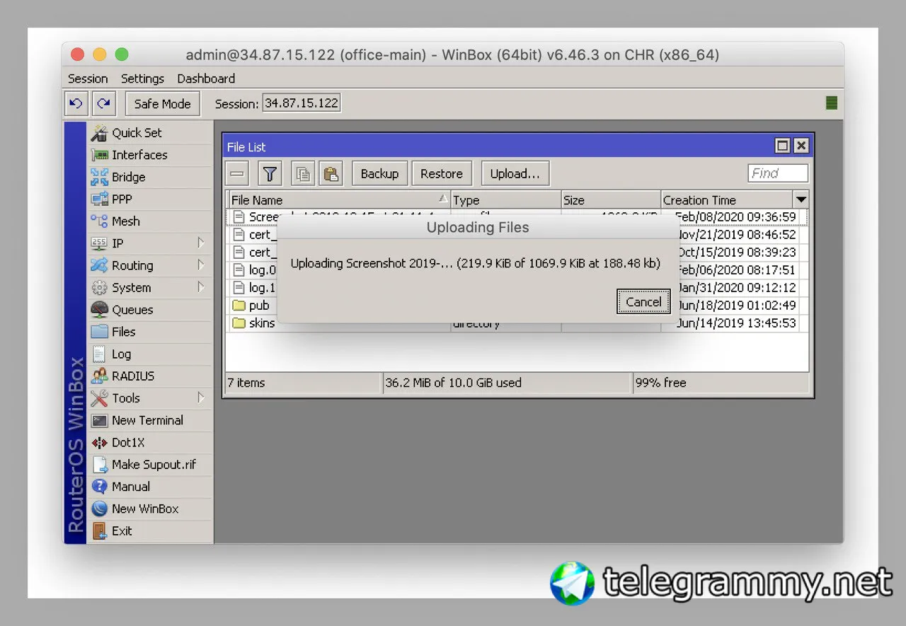Sort by File Name column header

[x=338, y=200]
